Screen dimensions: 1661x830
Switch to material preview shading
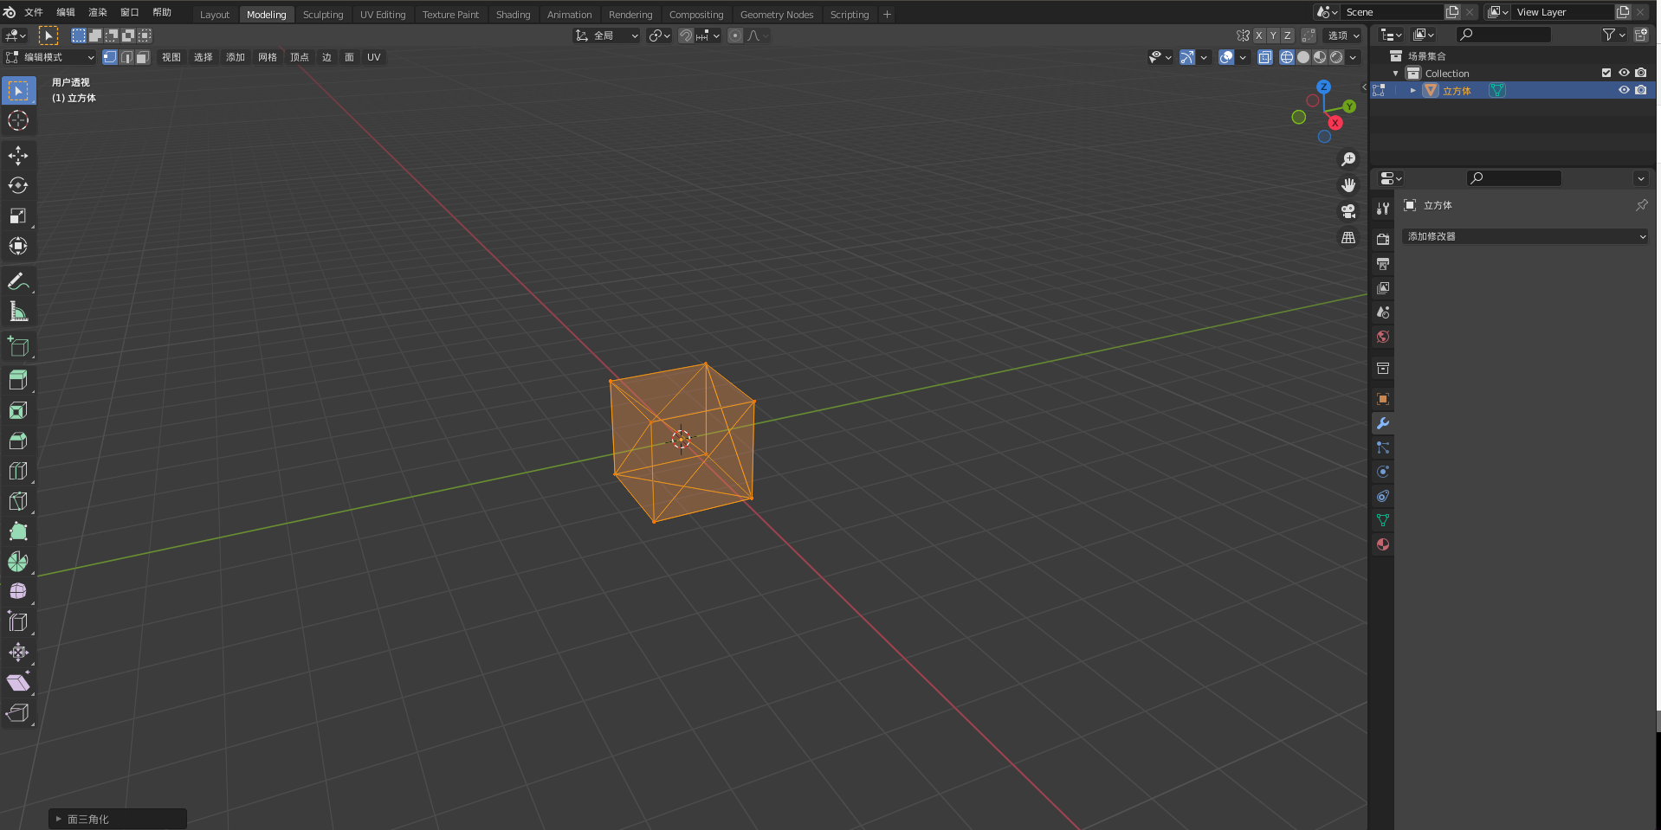pyautogui.click(x=1320, y=57)
